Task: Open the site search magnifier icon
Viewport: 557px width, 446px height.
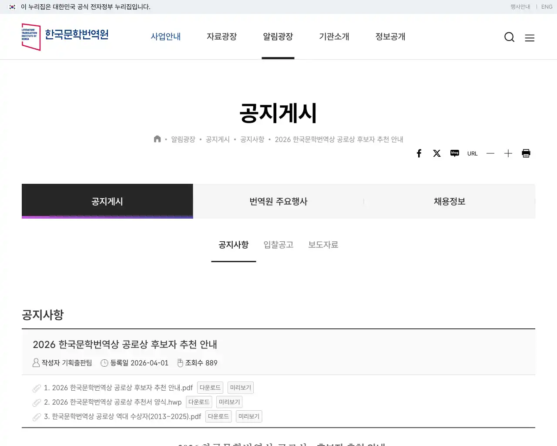Action: tap(509, 37)
